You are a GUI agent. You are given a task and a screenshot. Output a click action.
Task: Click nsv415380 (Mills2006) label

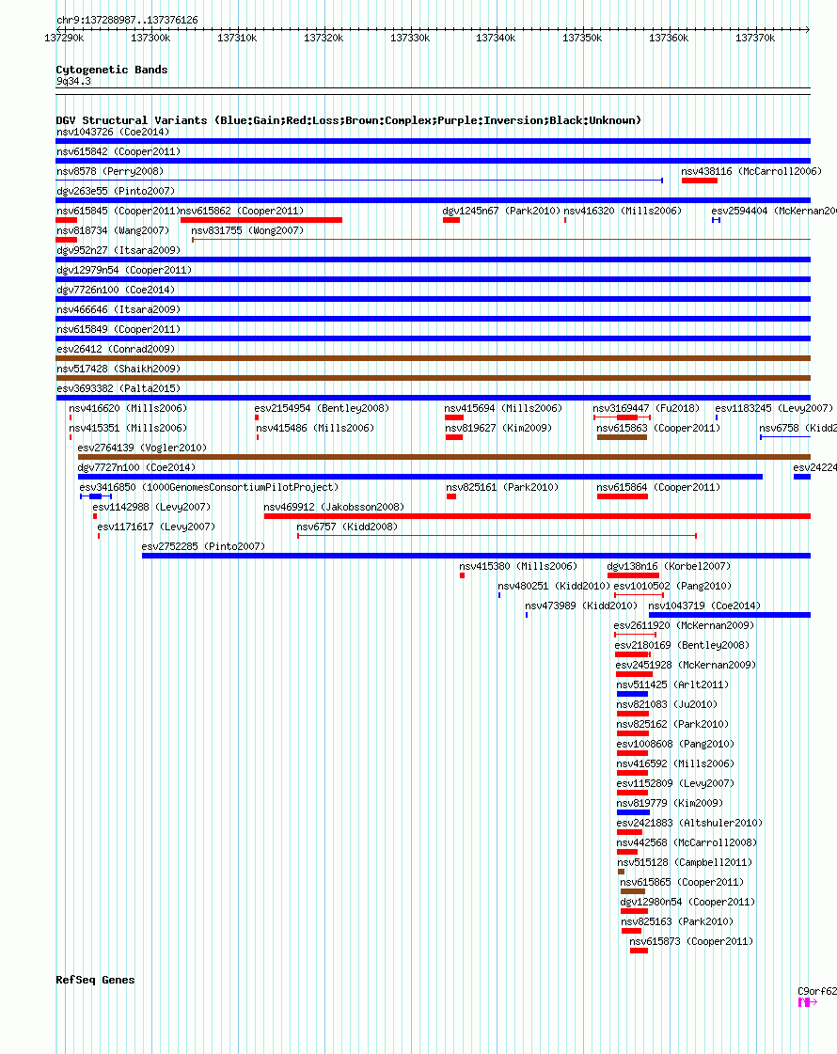tap(517, 567)
